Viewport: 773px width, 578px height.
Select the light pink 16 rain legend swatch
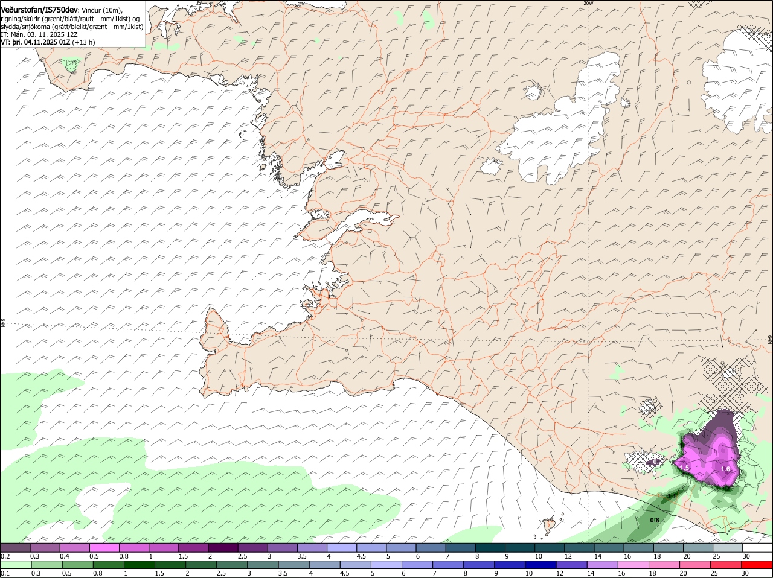click(634, 565)
